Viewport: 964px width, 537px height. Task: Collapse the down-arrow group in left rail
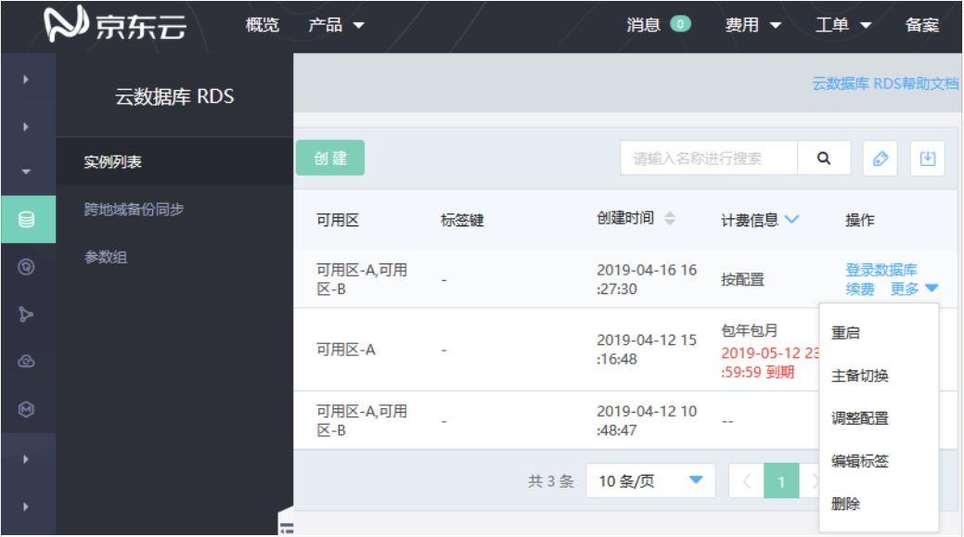pos(26,172)
